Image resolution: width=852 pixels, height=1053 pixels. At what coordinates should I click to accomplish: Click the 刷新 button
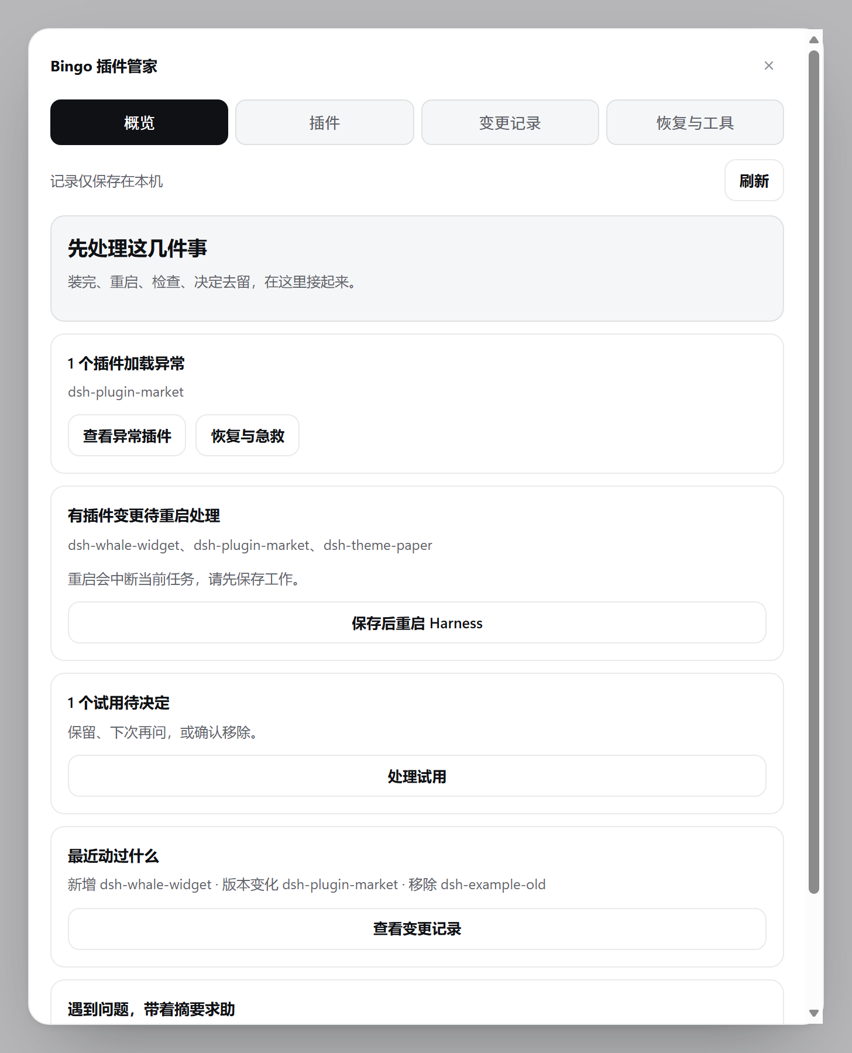tap(754, 180)
